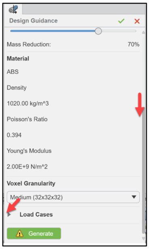Viewport: 149px width, 249px height.
Task: Click the mass reduction slider handle
Action: click(98, 31)
